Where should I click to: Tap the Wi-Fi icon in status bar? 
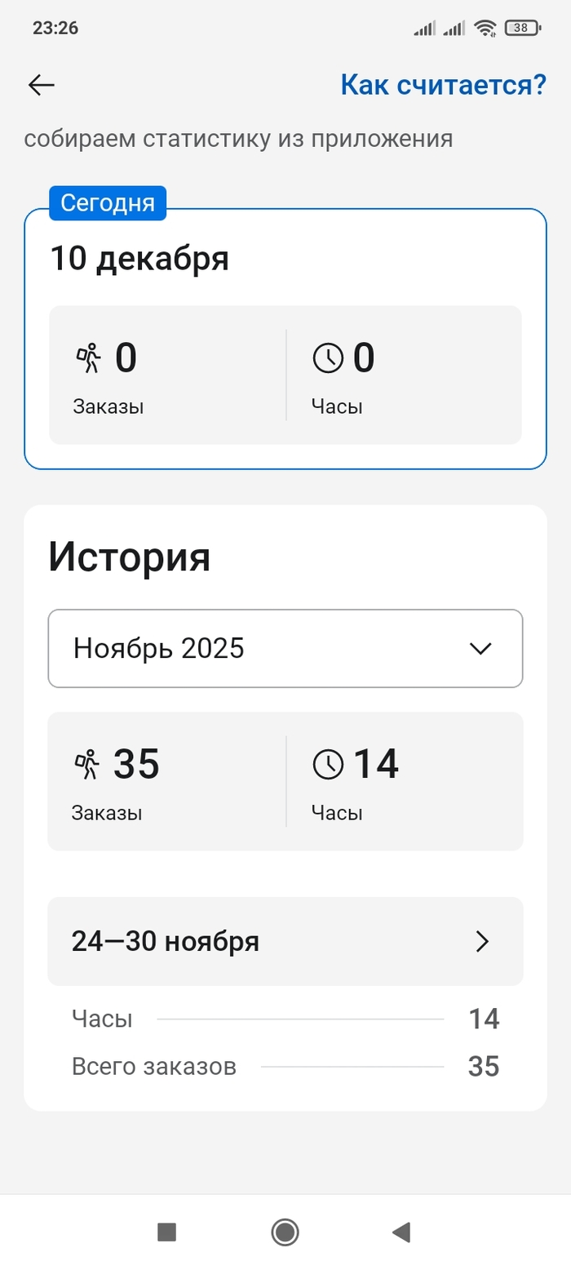(x=486, y=28)
